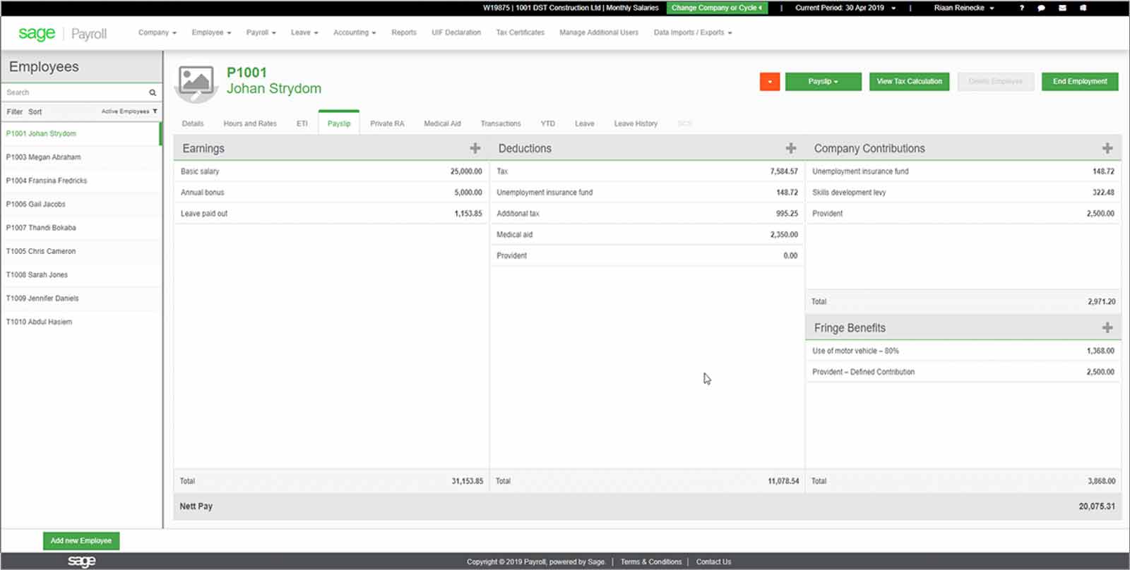Switch to the Private RA tab
The width and height of the screenshot is (1130, 570).
(387, 123)
